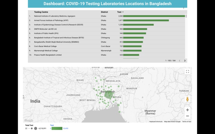Select the Street View pegman icon
This screenshot has height=134, width=215.
pyautogui.click(x=188, y=99)
